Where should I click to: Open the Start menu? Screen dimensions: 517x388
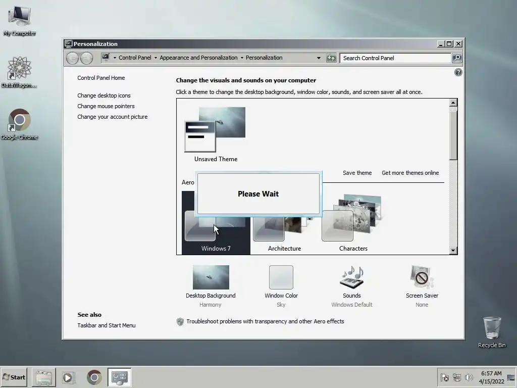click(14, 377)
